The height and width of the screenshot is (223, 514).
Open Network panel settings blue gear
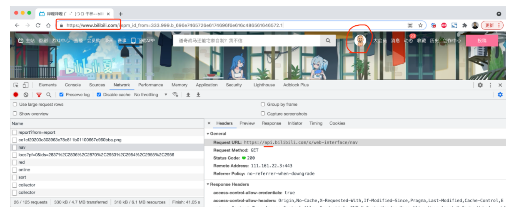pos(500,95)
